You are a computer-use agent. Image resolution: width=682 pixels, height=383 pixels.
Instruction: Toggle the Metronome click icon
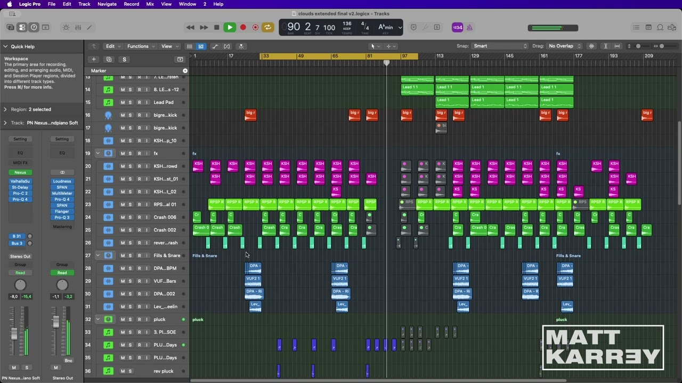469,27
